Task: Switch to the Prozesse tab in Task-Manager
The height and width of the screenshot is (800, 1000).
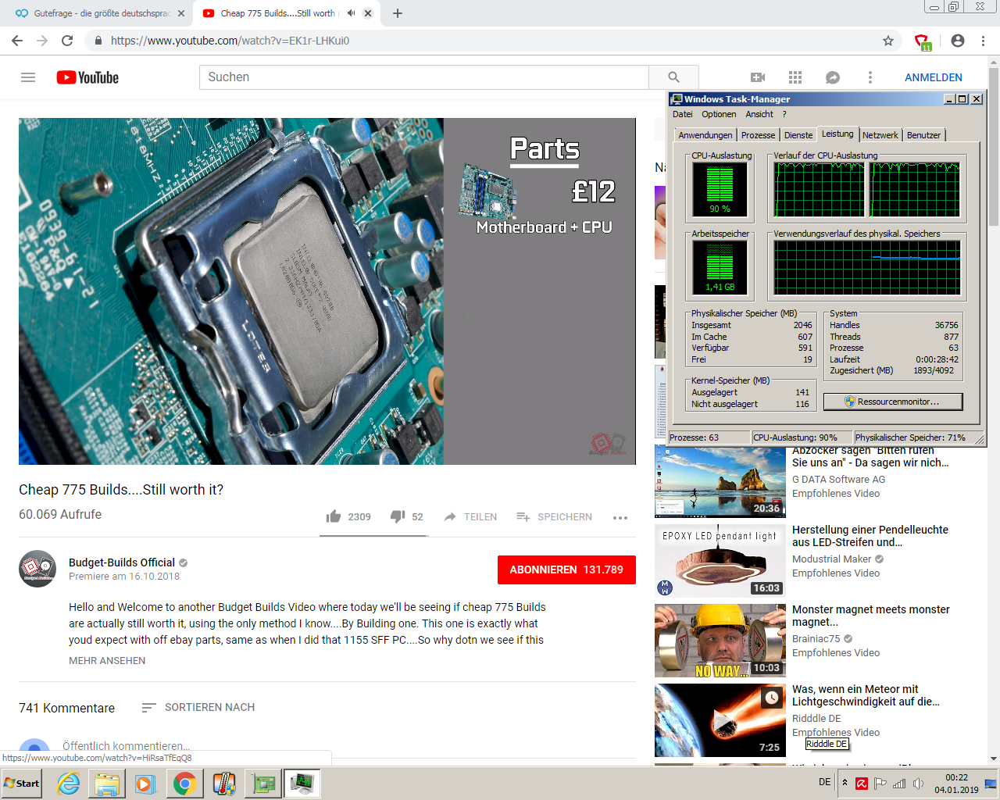Action: pos(757,134)
